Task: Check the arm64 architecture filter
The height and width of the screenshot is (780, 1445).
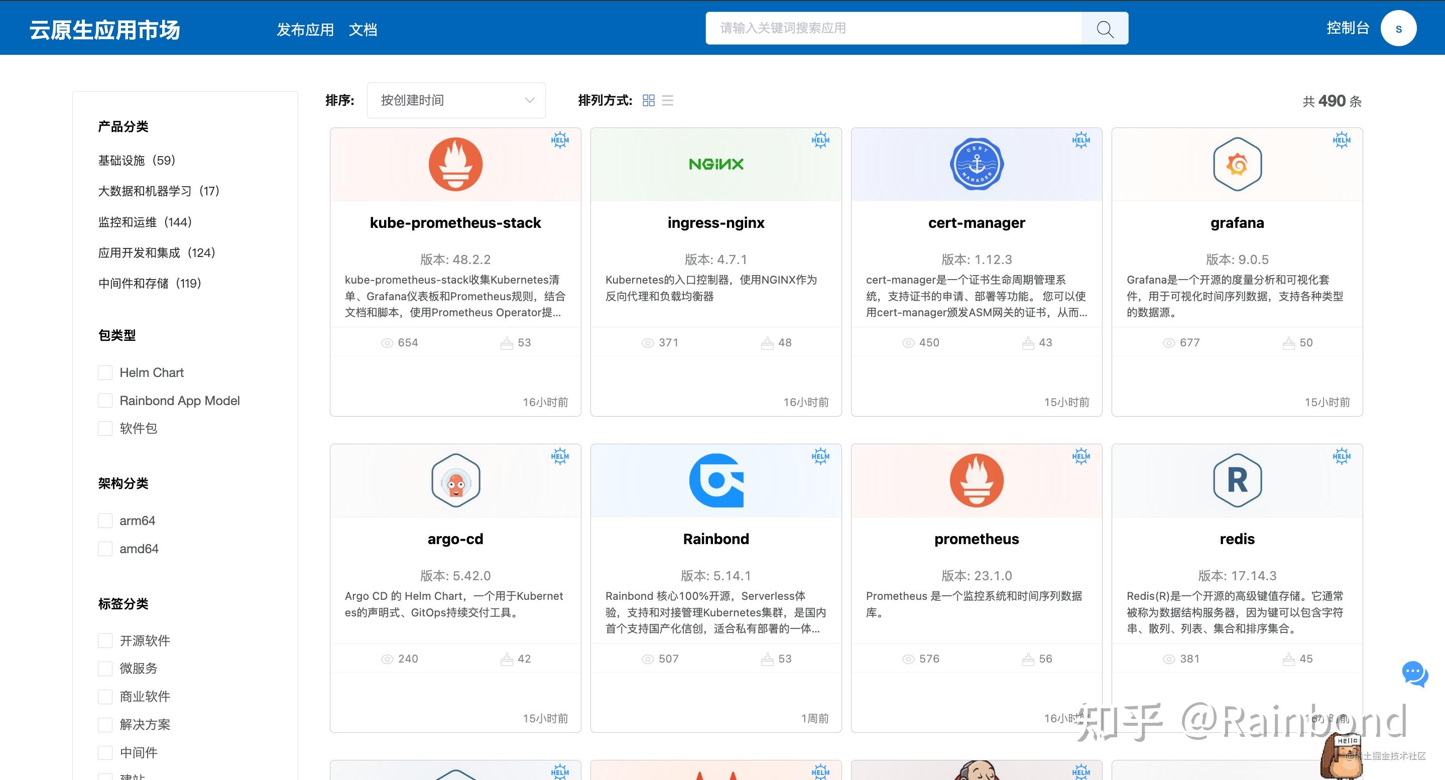Action: coord(105,521)
